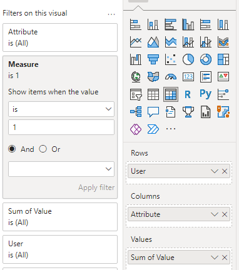Select the Power Apps visual
Image resolution: width=239 pixels, height=270 pixels.
pyautogui.click(x=136, y=129)
